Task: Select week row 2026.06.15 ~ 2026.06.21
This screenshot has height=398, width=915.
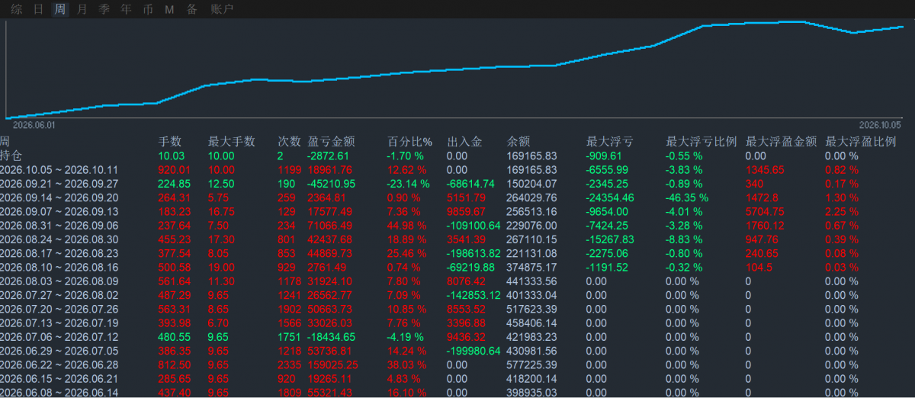Action: [x=59, y=379]
